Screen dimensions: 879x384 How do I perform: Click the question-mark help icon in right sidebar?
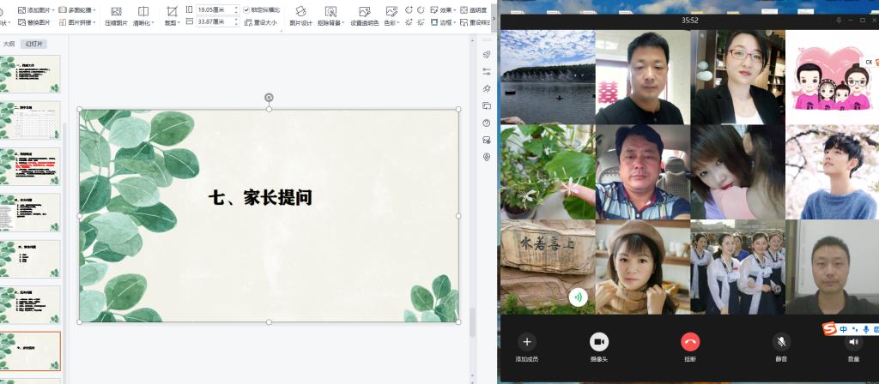tap(487, 123)
